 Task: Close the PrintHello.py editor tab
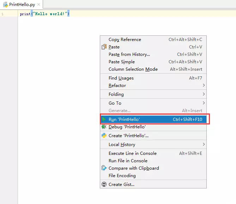[x=39, y=5]
